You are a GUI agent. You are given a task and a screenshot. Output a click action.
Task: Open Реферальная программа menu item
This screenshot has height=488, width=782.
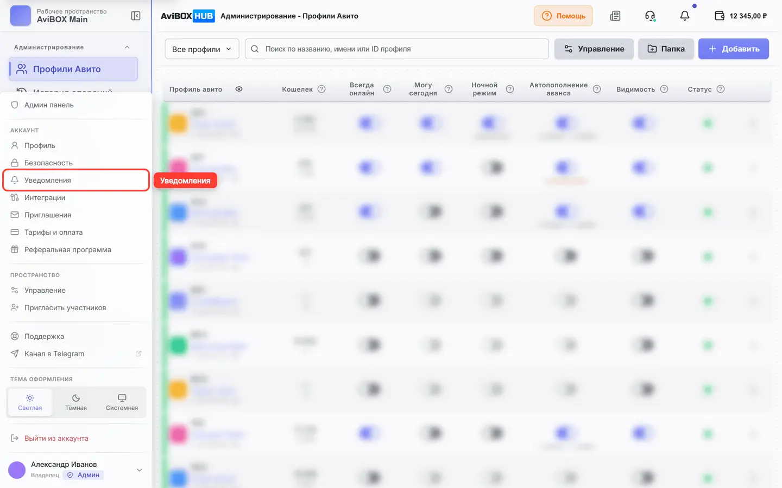coord(76,249)
